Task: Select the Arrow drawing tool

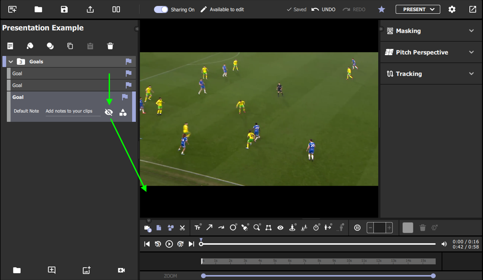Action: click(x=210, y=227)
